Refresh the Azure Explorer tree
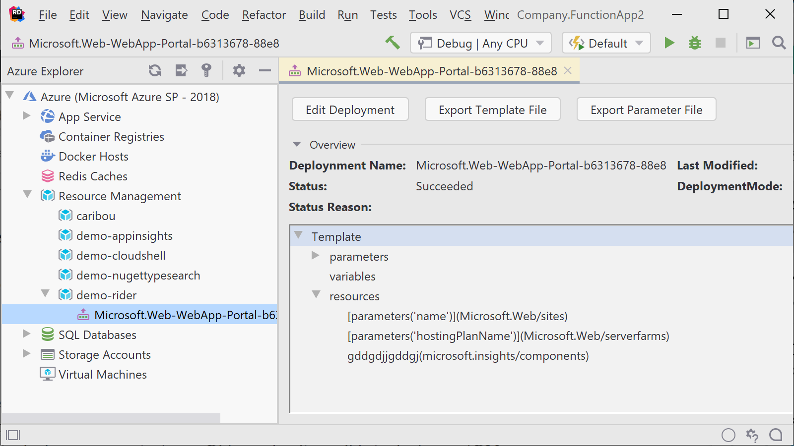The image size is (794, 446). pyautogui.click(x=155, y=71)
